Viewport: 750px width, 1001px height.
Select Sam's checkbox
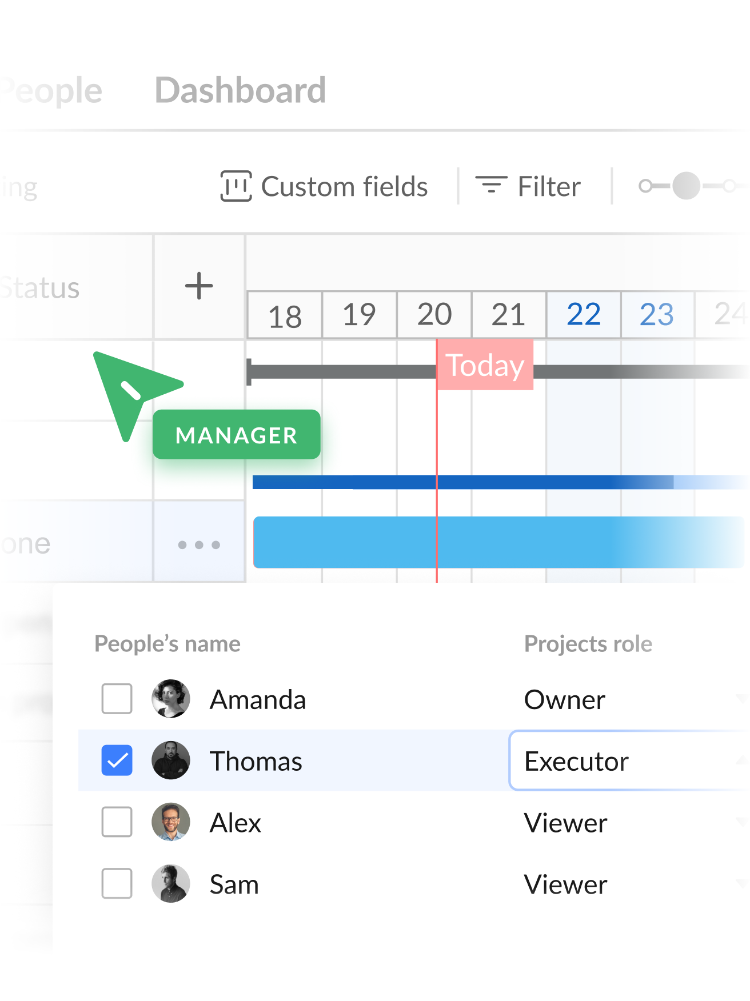(117, 884)
